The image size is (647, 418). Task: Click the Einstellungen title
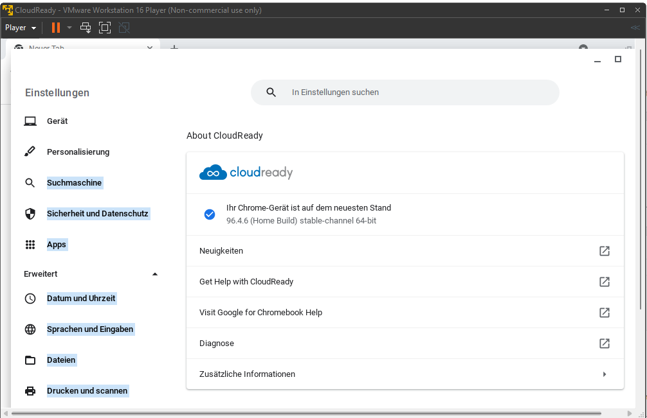pos(57,92)
